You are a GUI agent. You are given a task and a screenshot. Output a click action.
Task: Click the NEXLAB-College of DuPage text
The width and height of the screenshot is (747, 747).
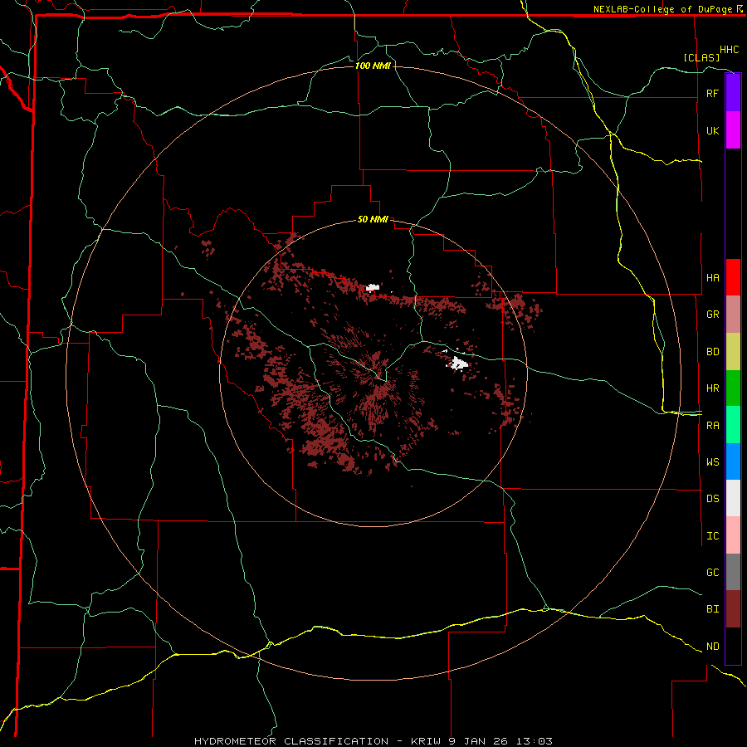pyautogui.click(x=662, y=9)
